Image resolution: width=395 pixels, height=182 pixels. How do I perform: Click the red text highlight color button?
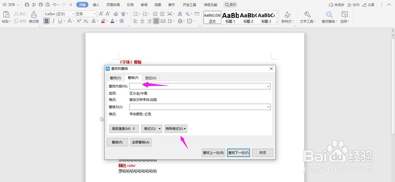coord(103,21)
